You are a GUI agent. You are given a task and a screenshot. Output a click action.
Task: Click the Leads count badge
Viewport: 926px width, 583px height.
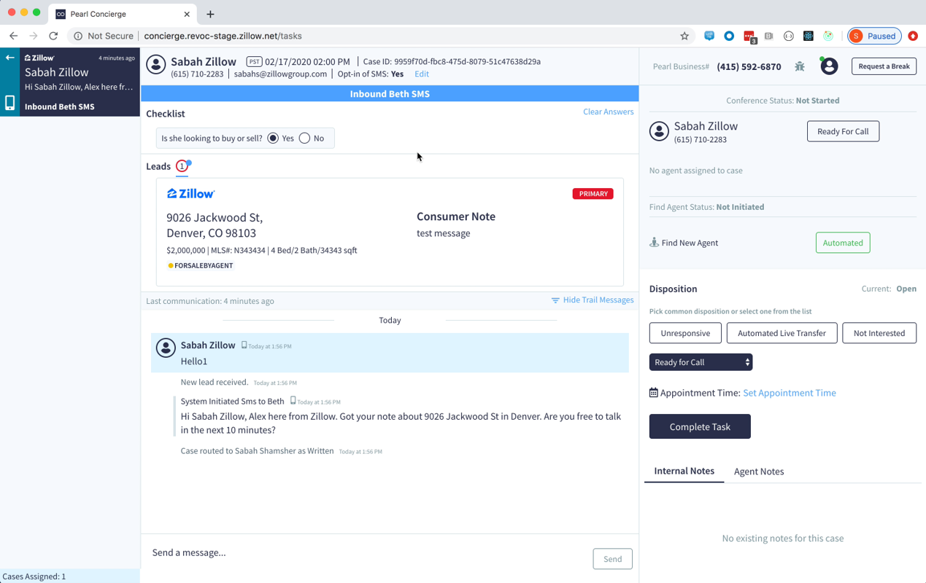[182, 166]
